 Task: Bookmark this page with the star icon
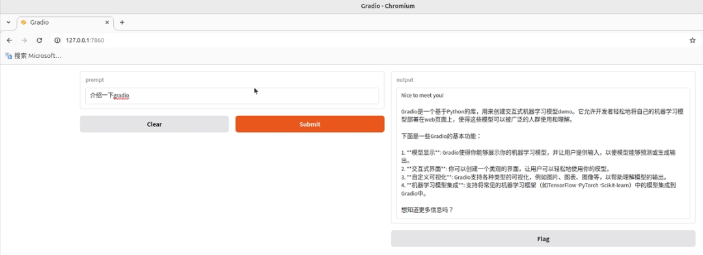pos(692,40)
